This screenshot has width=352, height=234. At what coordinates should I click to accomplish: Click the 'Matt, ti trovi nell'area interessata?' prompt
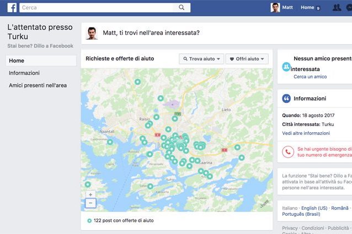[x=151, y=33]
